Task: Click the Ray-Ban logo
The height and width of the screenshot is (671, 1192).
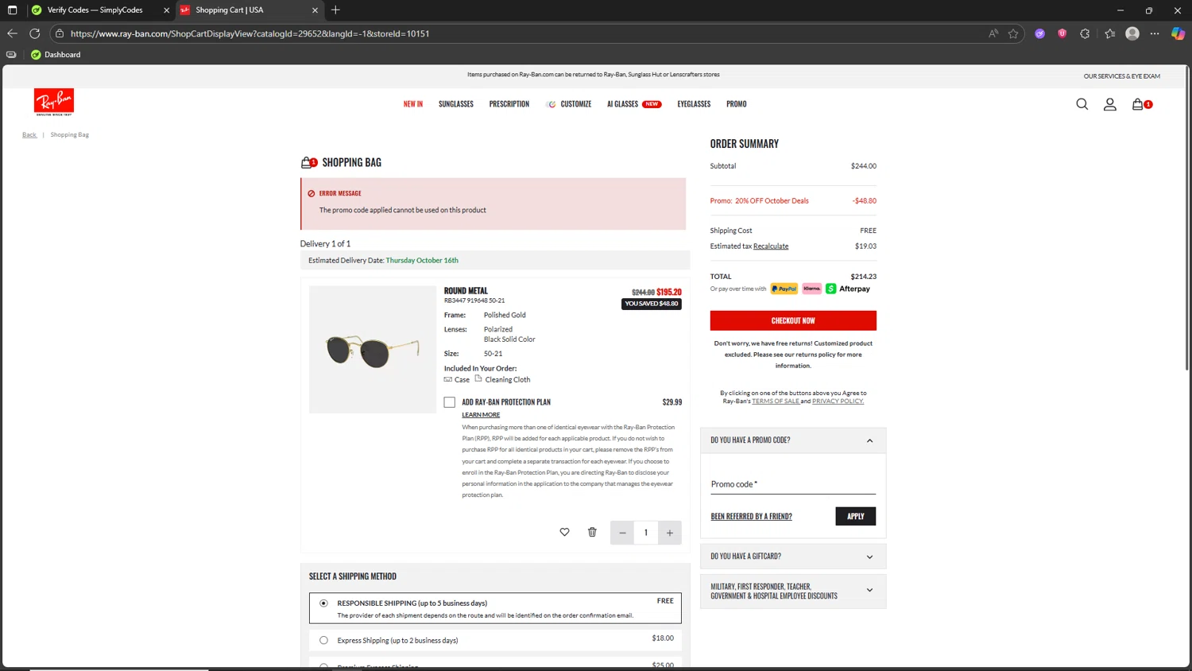Action: click(x=53, y=103)
